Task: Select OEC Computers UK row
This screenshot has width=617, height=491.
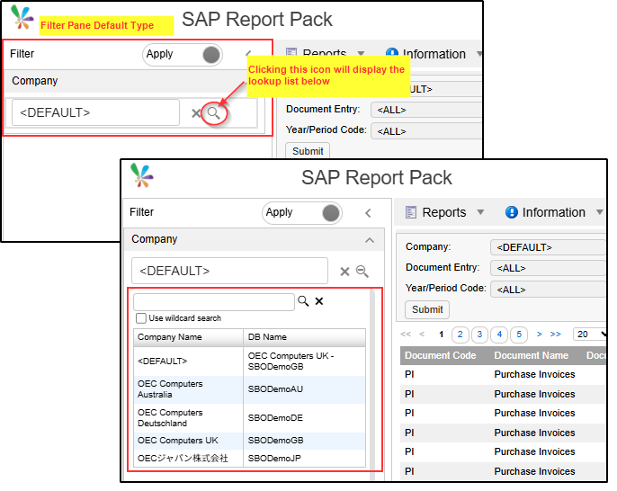Action: pos(249,441)
